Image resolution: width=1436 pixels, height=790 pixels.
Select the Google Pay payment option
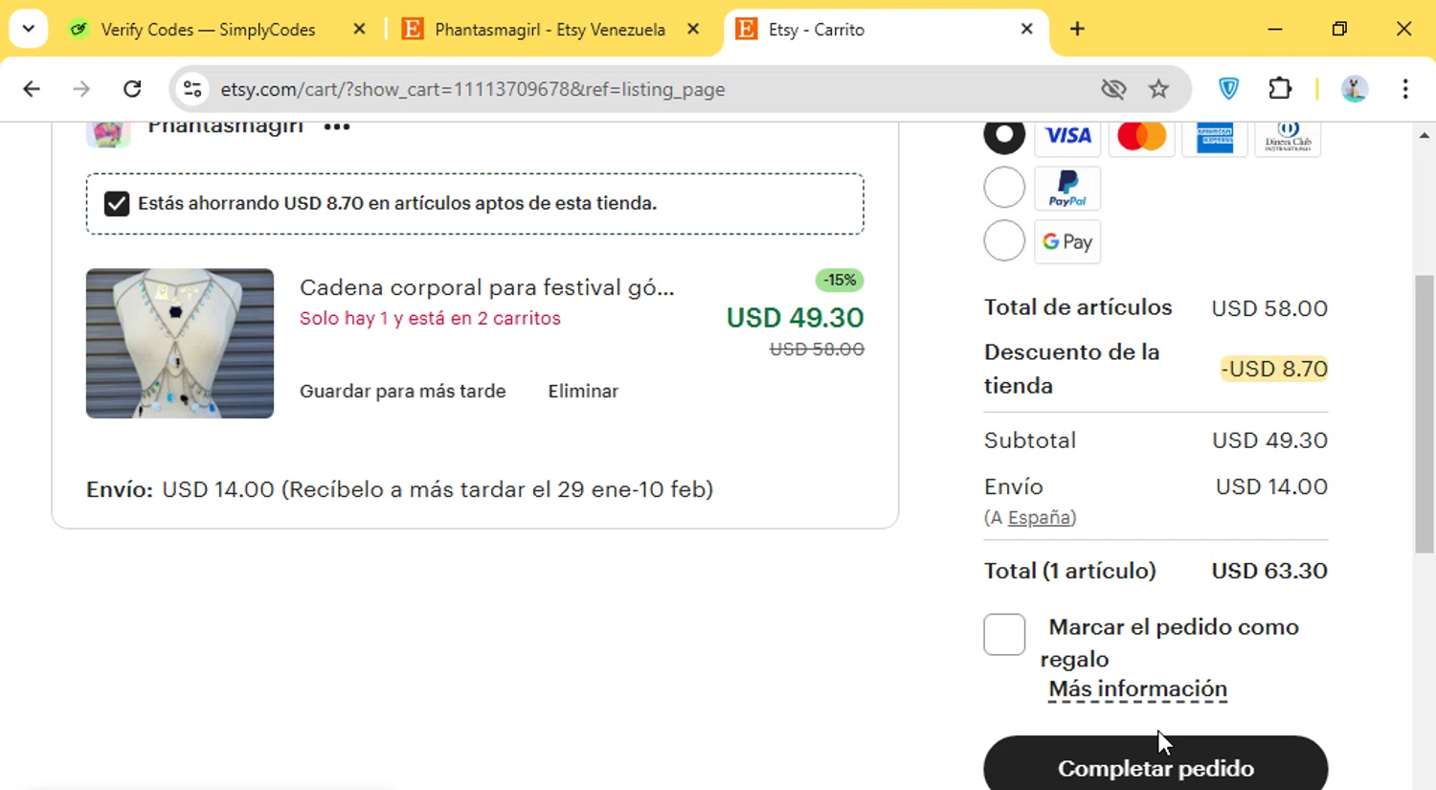[1004, 241]
